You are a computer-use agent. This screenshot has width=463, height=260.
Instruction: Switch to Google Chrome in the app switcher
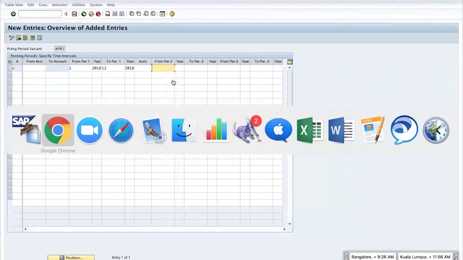(x=58, y=130)
